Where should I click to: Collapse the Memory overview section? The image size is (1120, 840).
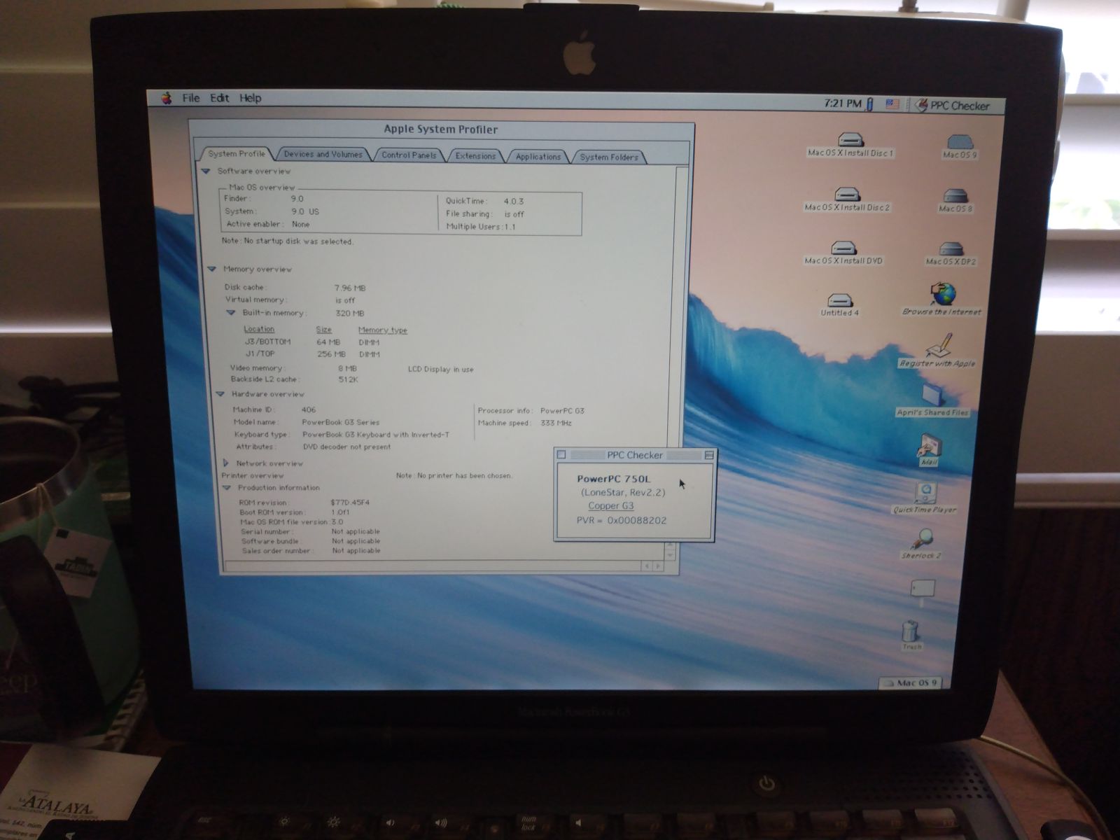point(212,269)
